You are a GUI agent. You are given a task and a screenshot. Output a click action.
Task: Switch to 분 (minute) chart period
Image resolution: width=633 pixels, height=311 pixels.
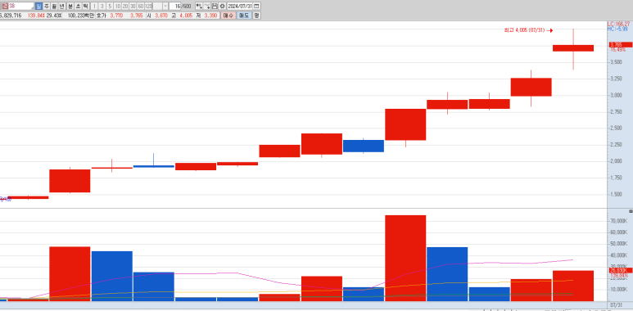pos(70,6)
